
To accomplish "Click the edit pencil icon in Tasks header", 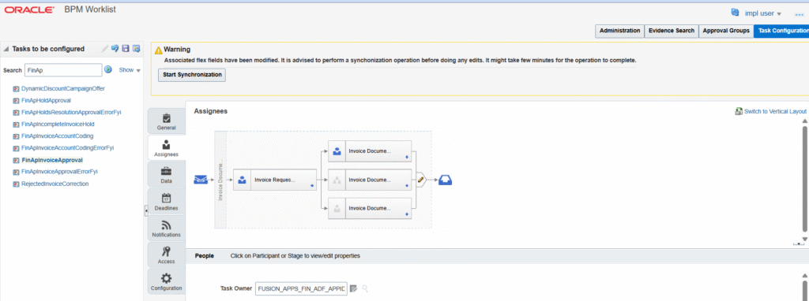I will click(x=105, y=49).
